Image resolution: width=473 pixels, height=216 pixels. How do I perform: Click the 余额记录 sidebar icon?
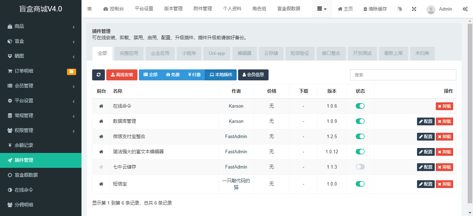(x=9, y=145)
